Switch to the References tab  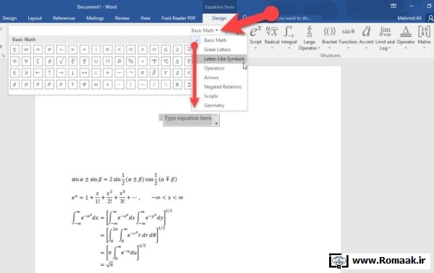64,18
